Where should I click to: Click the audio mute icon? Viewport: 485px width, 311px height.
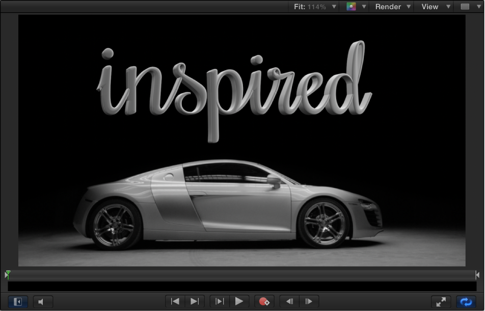(x=43, y=301)
